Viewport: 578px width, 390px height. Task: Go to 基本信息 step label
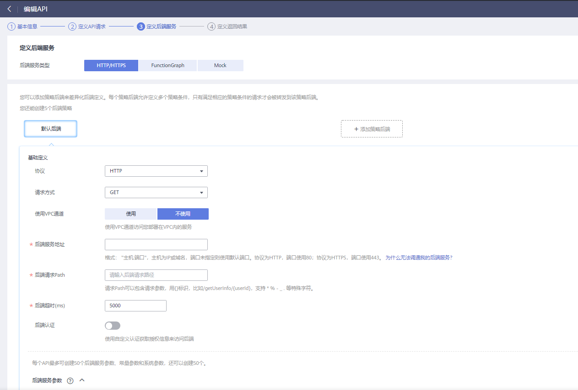[x=27, y=26]
